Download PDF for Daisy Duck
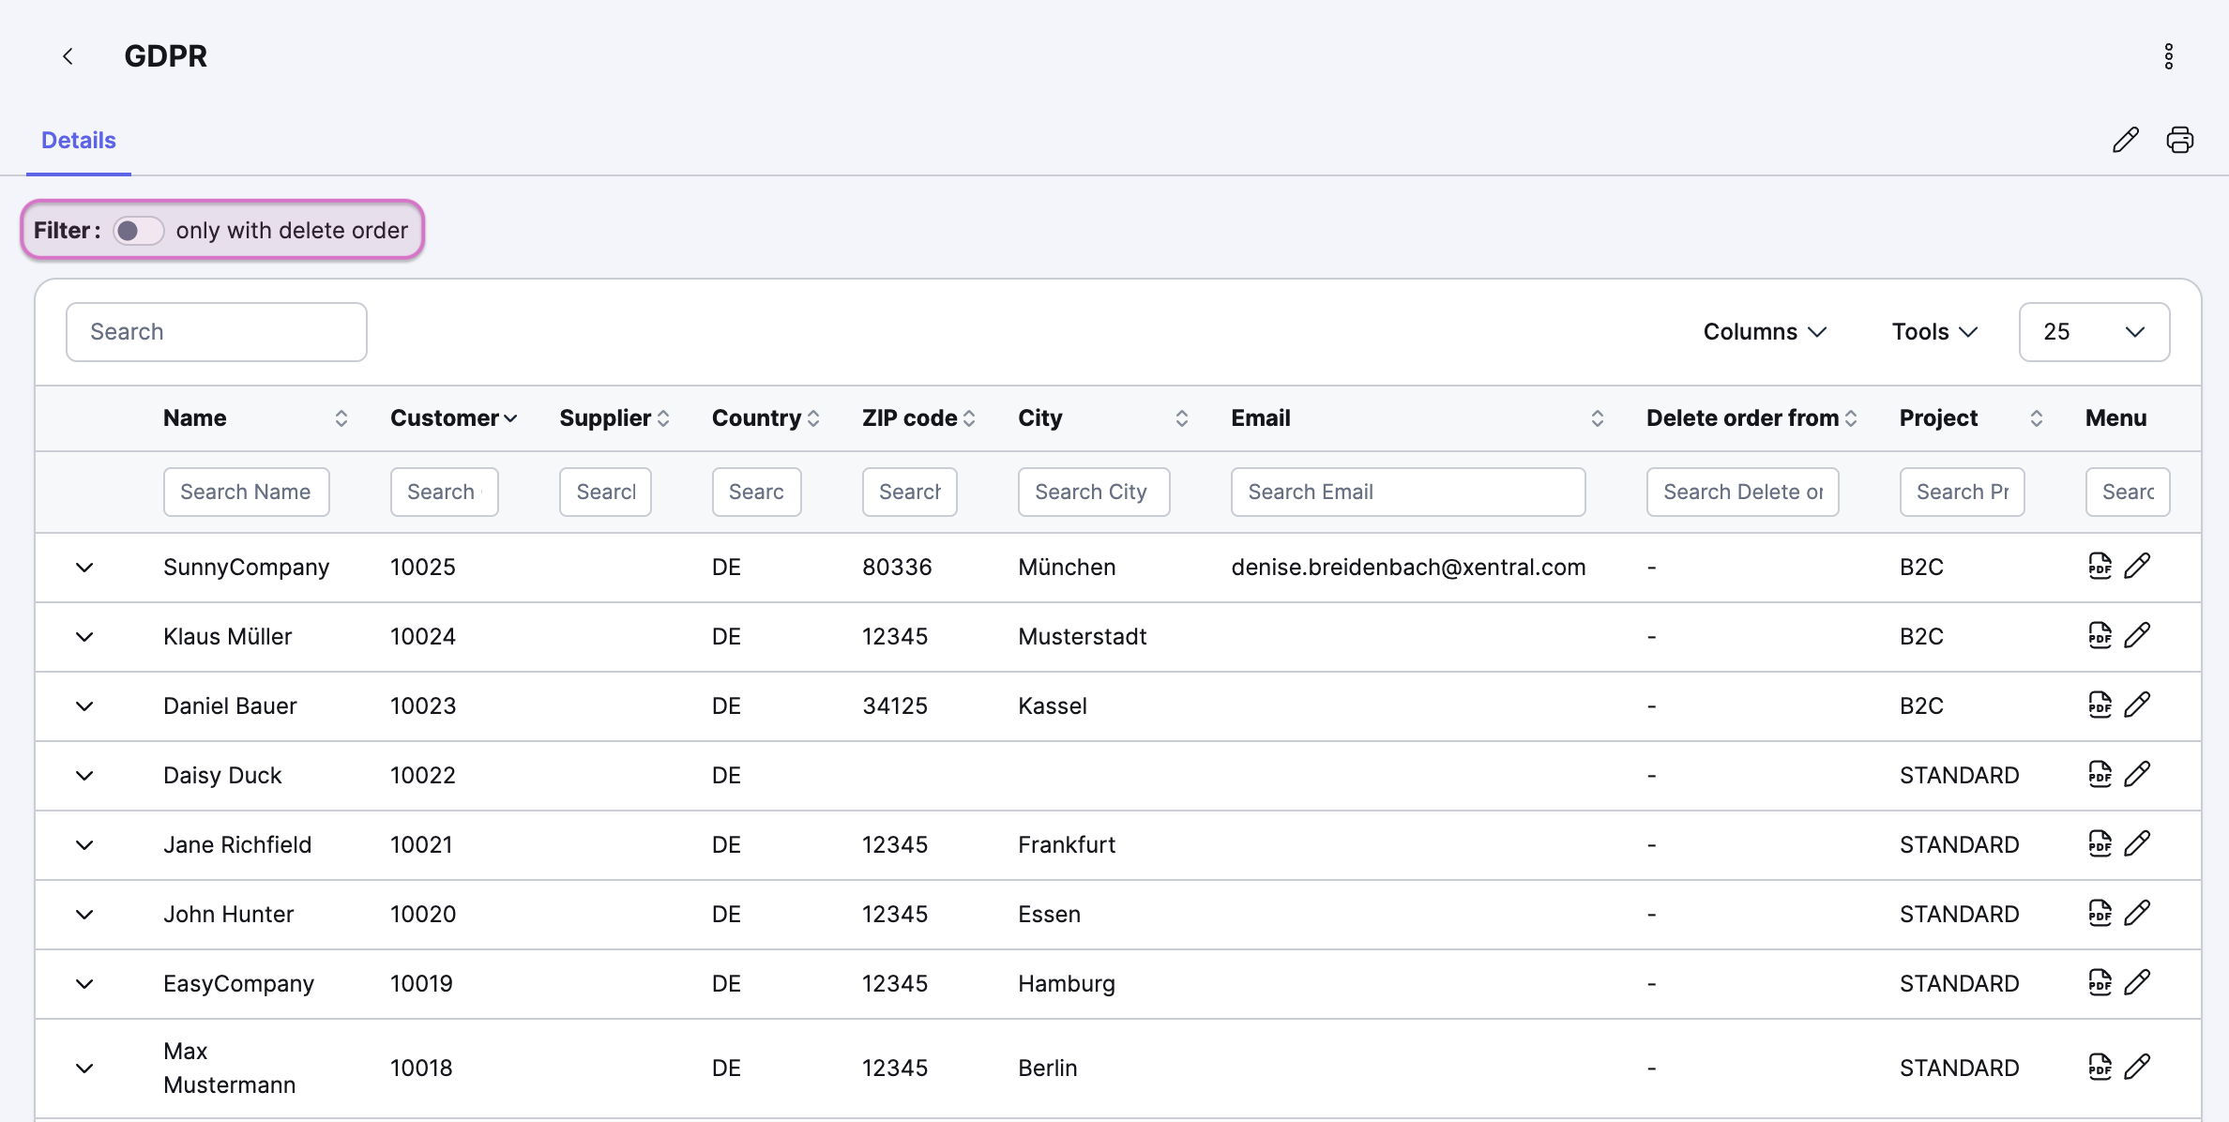The image size is (2229, 1122). pyautogui.click(x=2100, y=775)
